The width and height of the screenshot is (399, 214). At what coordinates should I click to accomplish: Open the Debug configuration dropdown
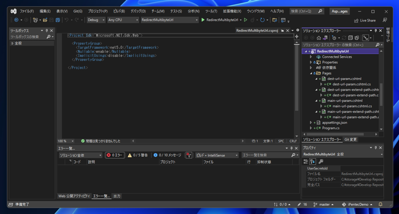tap(96, 20)
